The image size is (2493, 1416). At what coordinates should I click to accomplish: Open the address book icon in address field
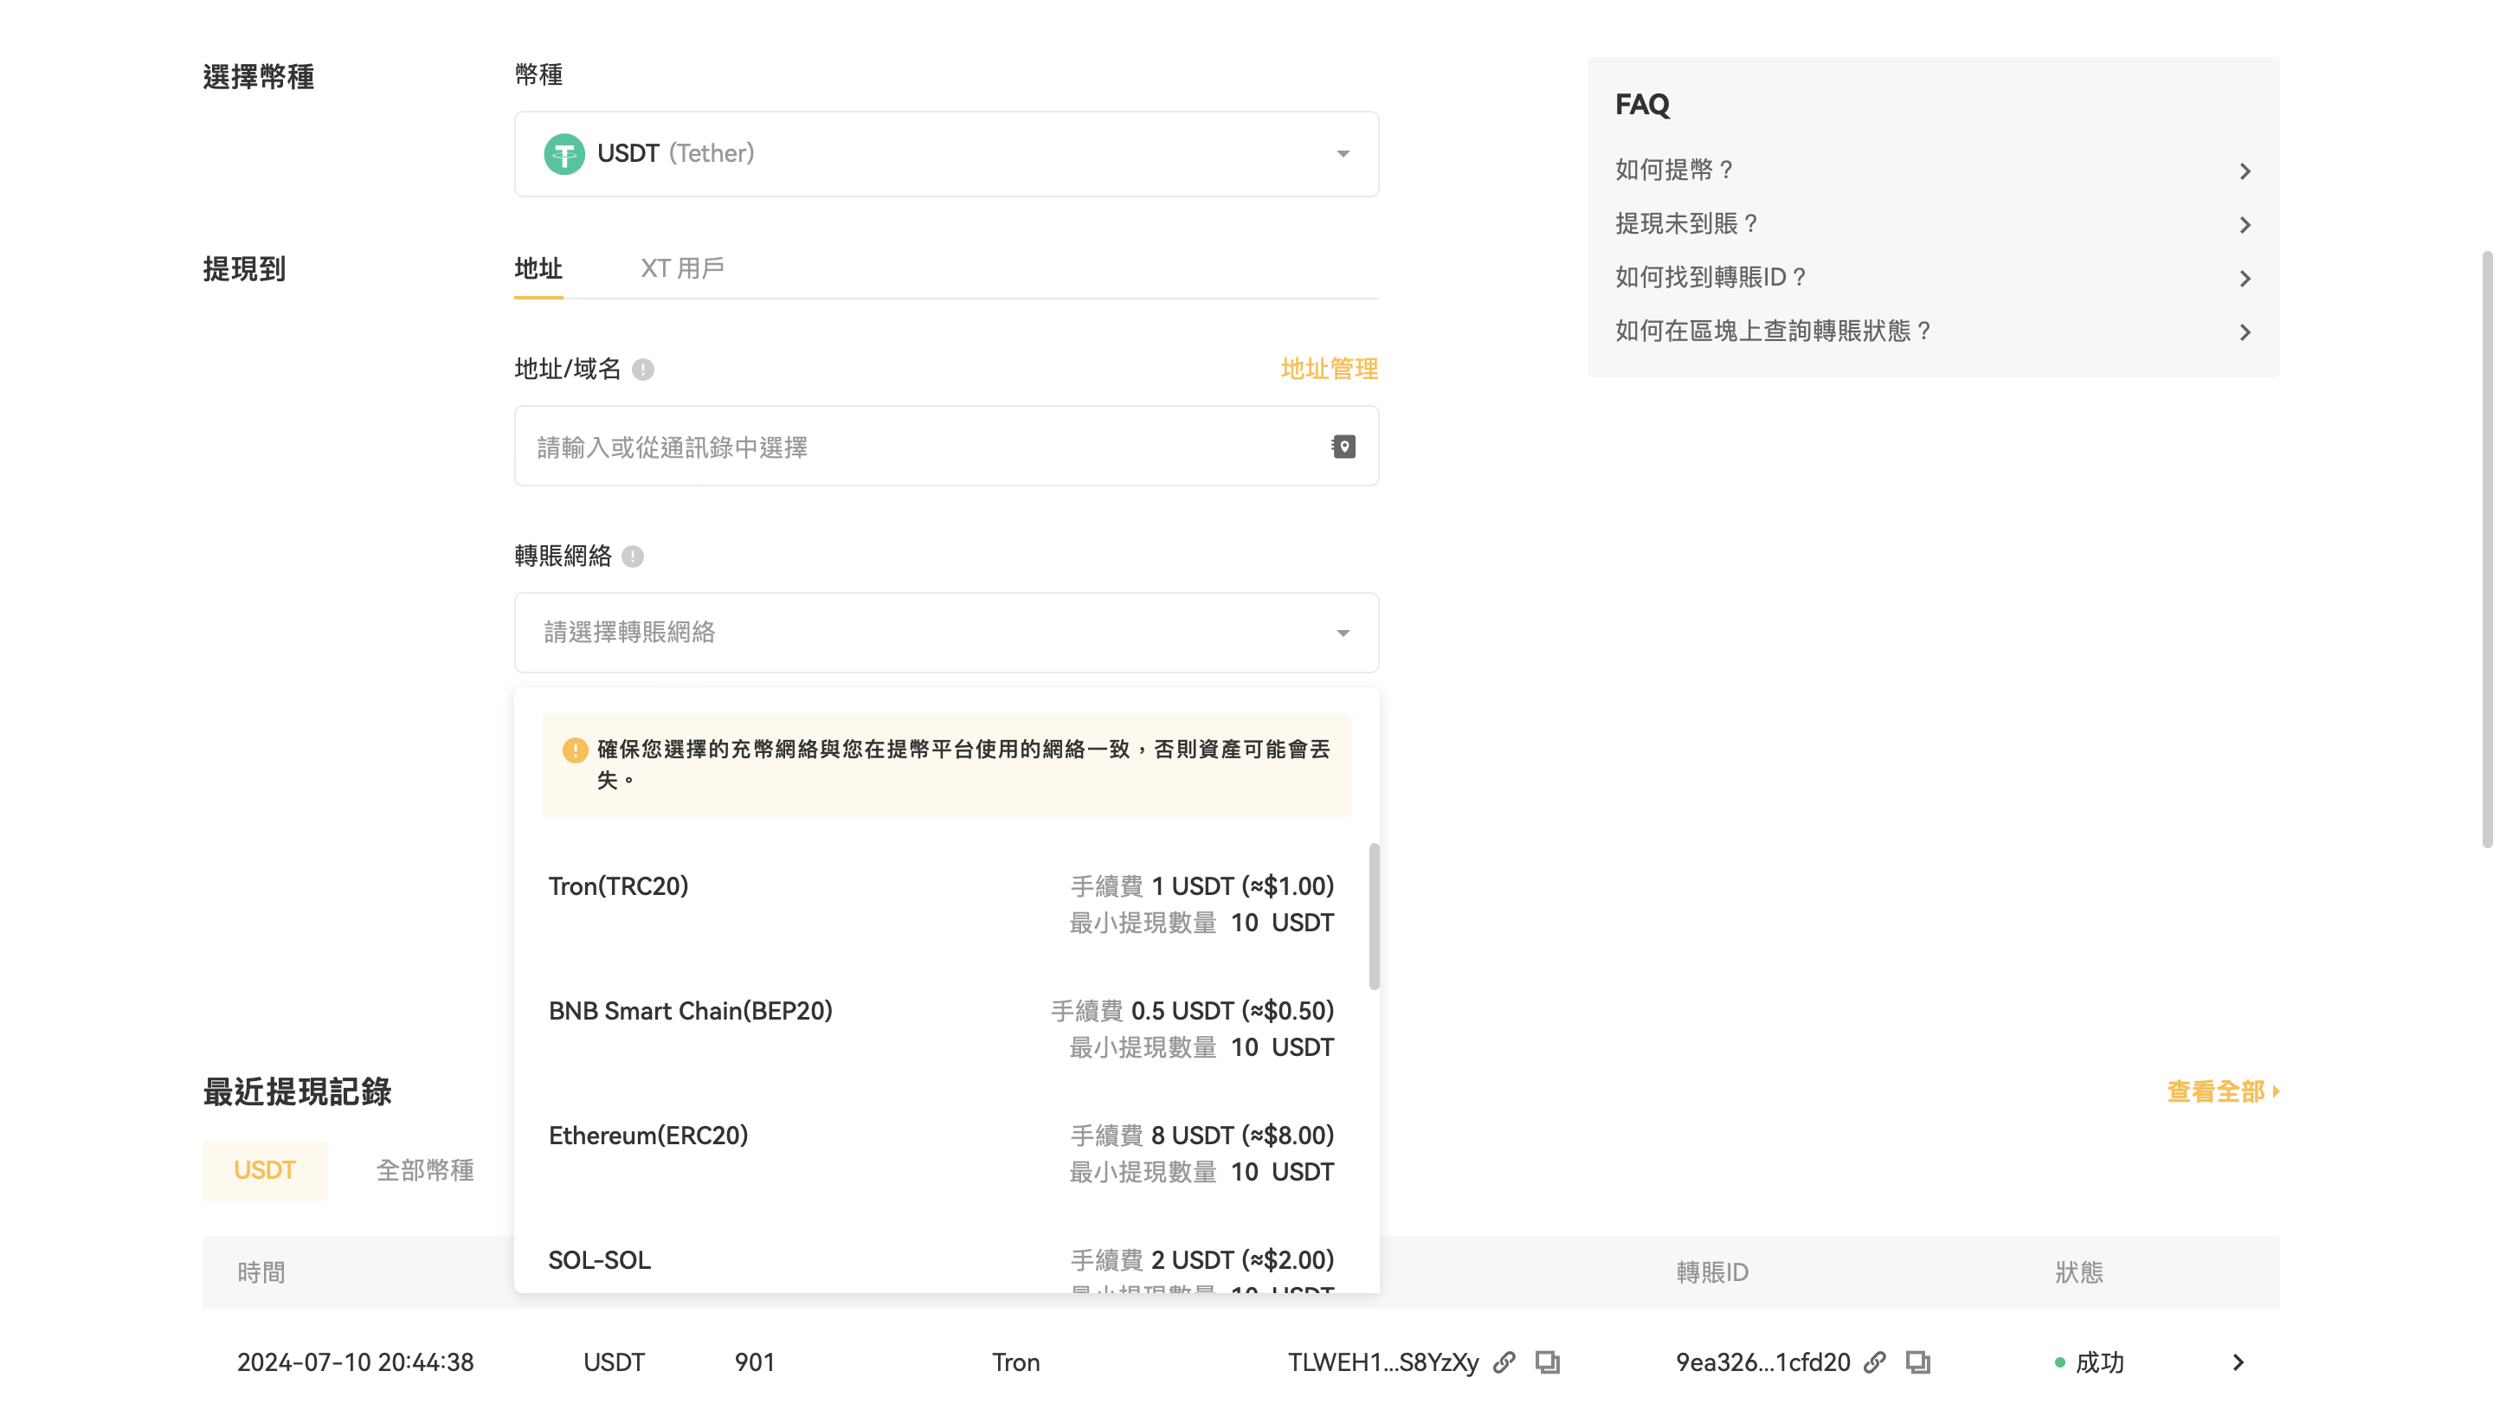click(x=1343, y=447)
